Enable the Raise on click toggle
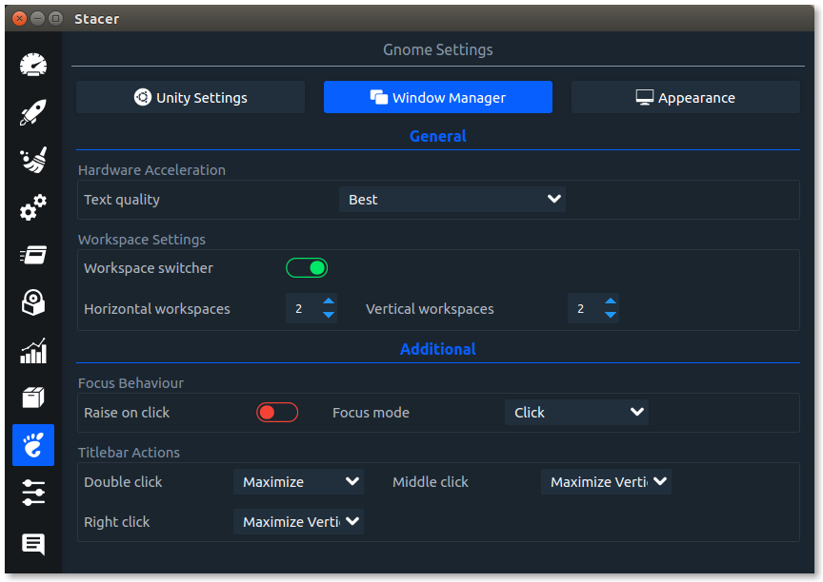Viewport: 823px width, 582px height. (277, 413)
